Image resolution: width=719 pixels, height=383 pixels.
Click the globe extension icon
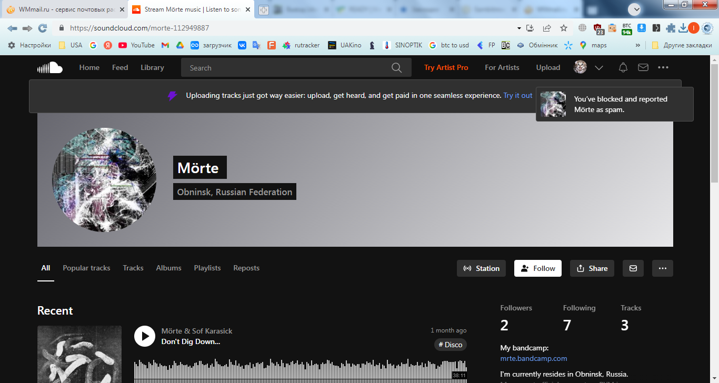pos(582,28)
